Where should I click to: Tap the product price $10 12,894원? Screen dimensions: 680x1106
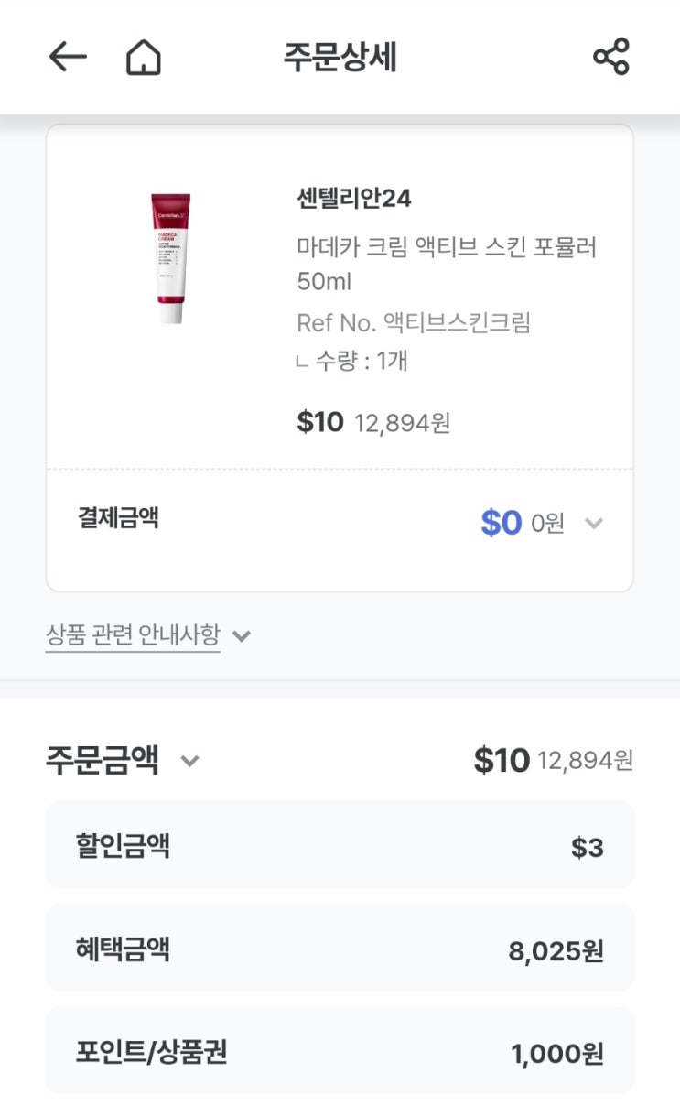(x=373, y=422)
